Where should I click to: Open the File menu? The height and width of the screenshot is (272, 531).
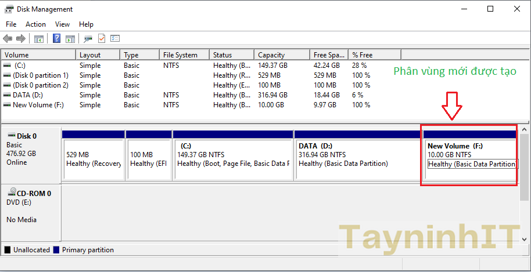[x=11, y=24]
